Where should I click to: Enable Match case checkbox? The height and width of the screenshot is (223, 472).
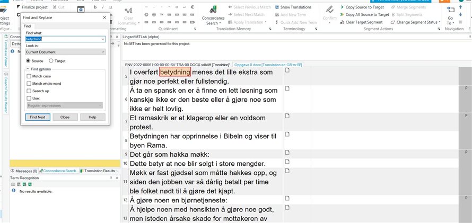29,76
